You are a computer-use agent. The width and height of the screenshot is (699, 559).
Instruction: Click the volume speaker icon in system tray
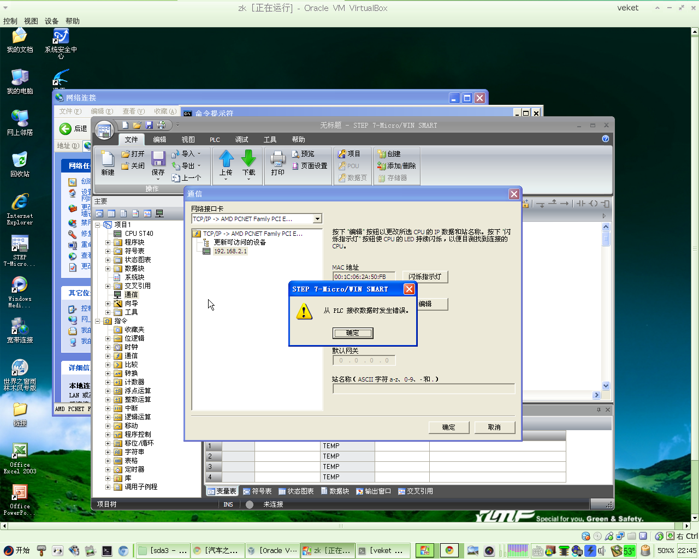pos(602,551)
